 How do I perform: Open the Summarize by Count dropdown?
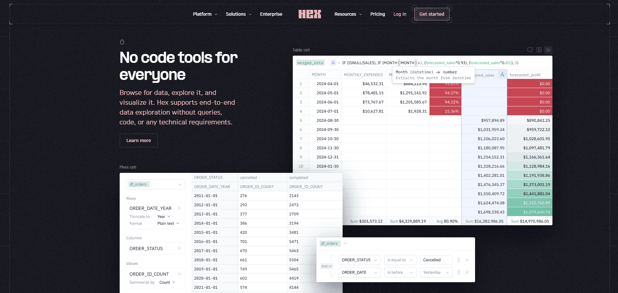coord(167,283)
